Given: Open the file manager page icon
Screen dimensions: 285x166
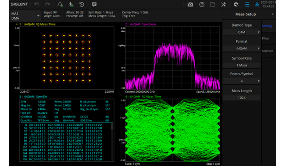Looking at the screenshot, I should [213, 4].
